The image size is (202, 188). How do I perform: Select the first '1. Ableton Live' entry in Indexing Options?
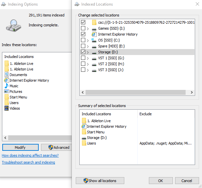19,64
